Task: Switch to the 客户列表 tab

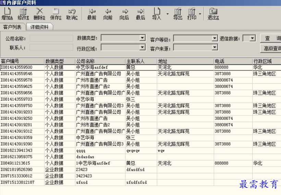Action: coord(12,27)
